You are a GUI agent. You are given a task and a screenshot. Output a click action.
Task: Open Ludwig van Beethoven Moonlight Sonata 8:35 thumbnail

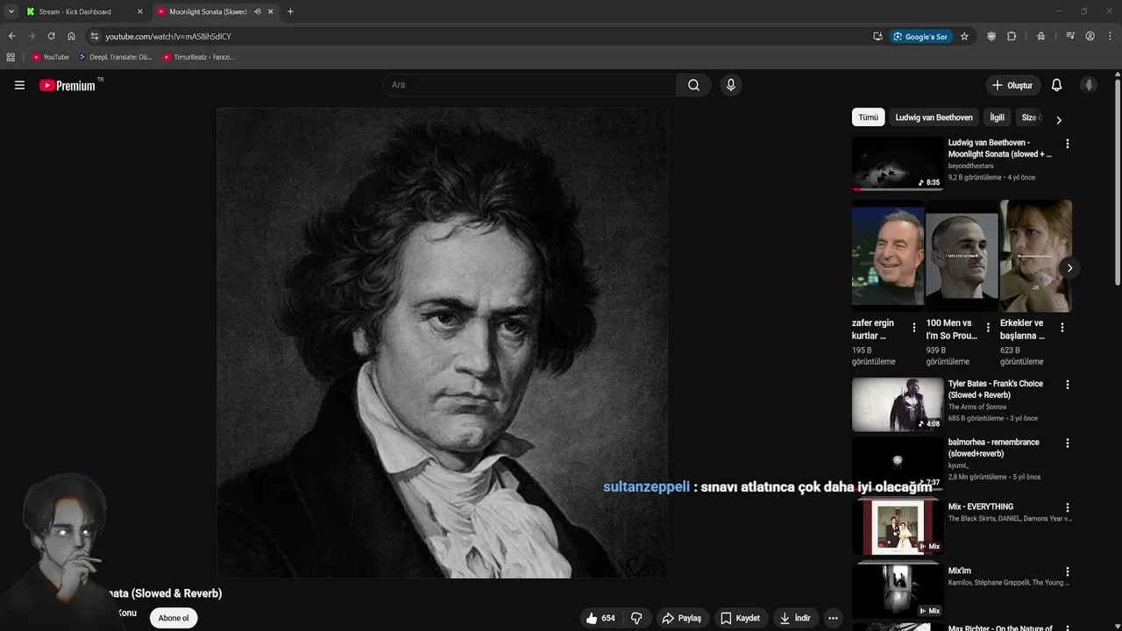tap(898, 164)
